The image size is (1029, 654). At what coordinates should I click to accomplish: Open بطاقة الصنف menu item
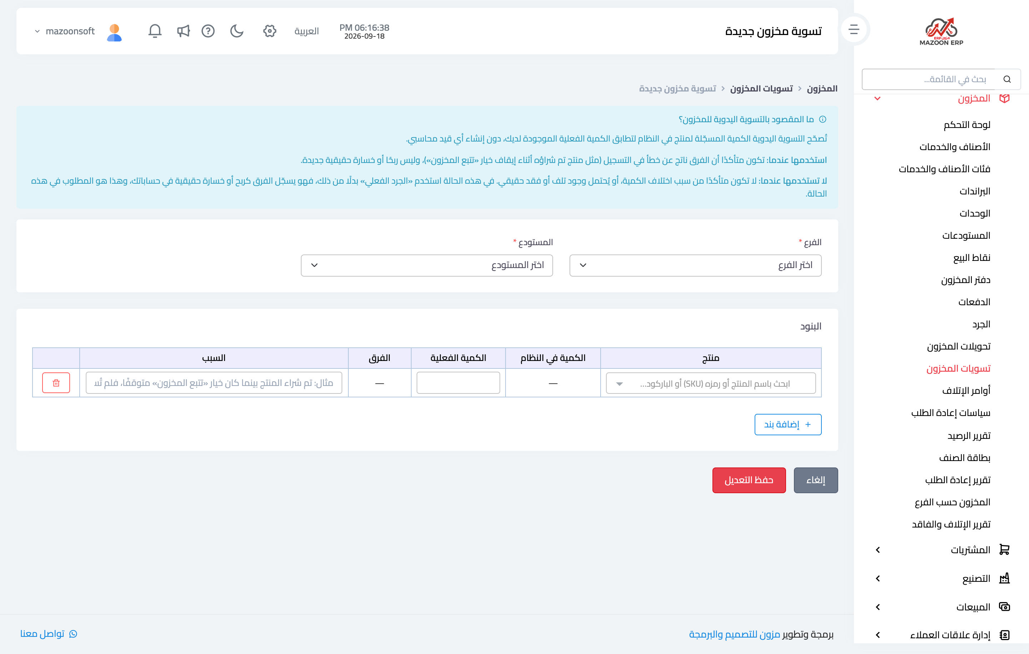(x=964, y=458)
